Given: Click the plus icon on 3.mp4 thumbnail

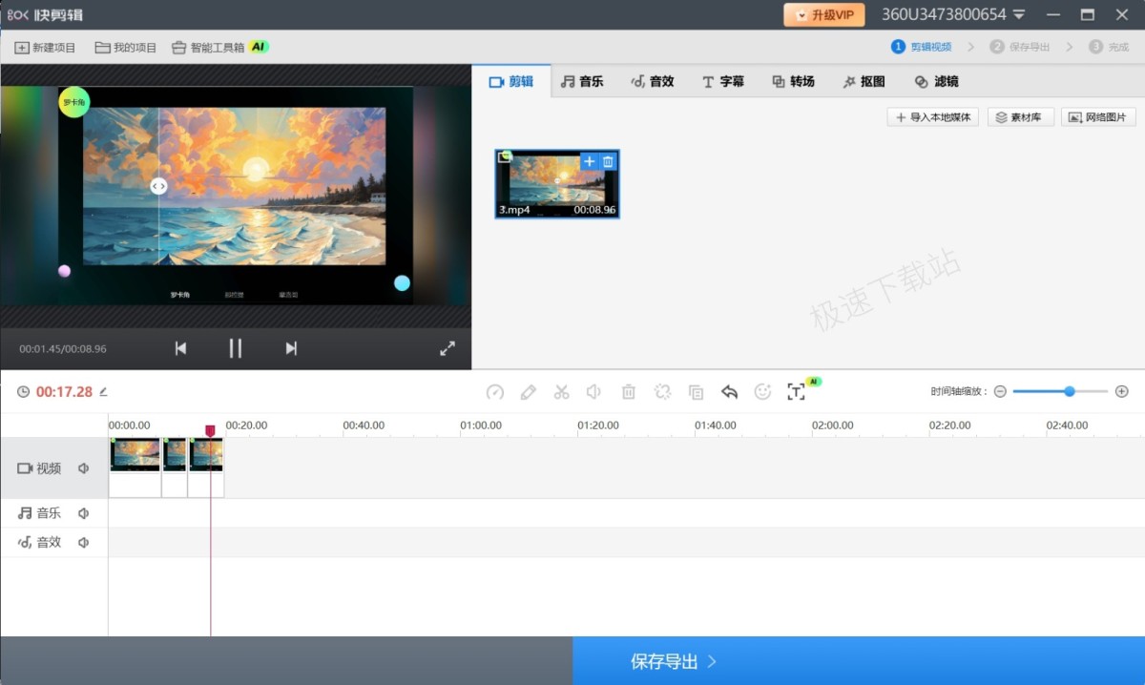Looking at the screenshot, I should (590, 162).
